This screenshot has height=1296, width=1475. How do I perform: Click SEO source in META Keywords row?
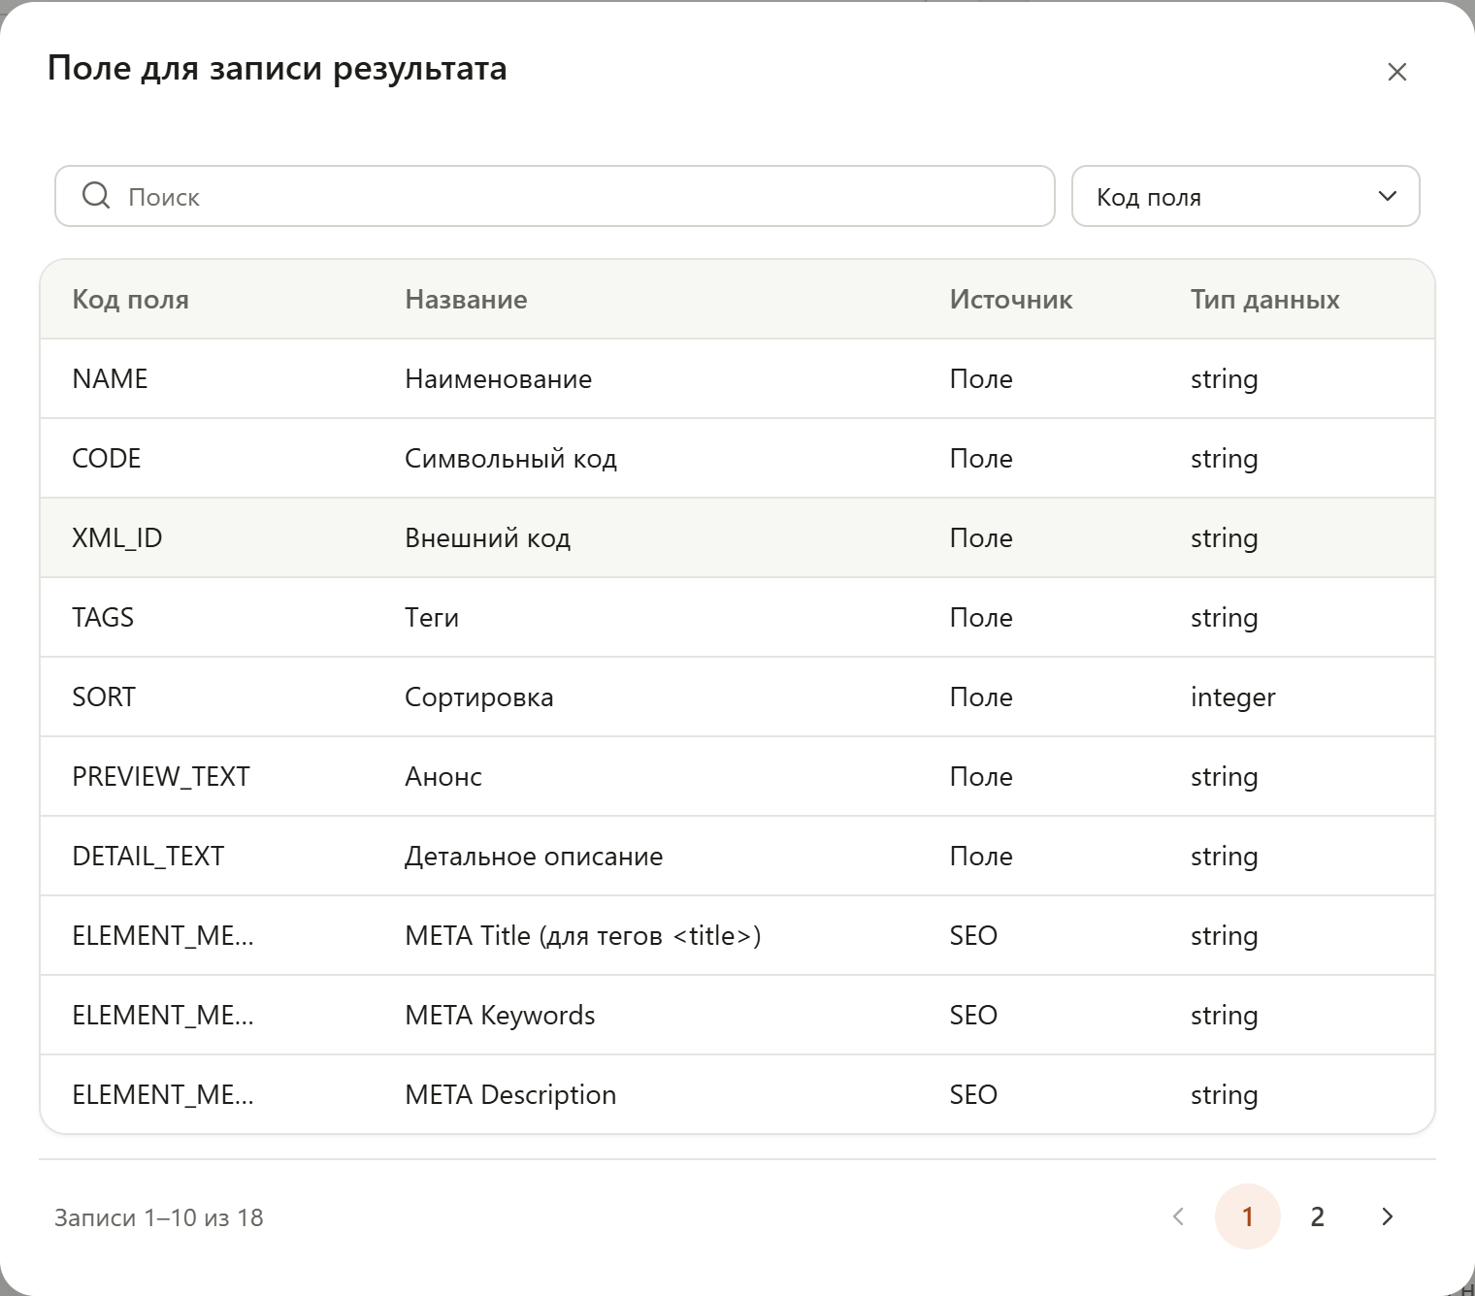point(973,1015)
